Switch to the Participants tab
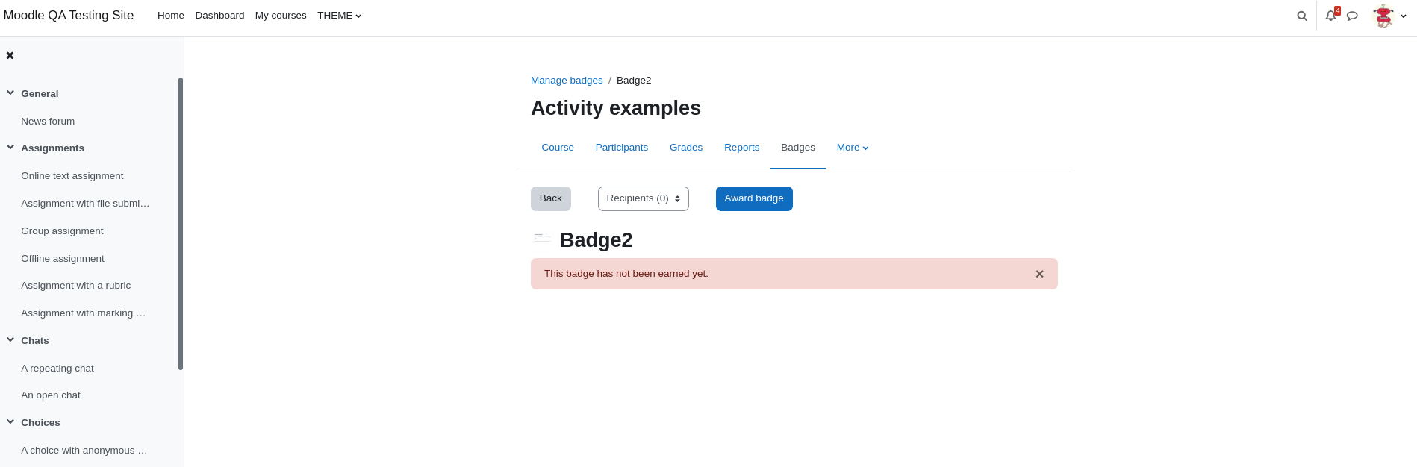The image size is (1417, 467). [x=622, y=148]
